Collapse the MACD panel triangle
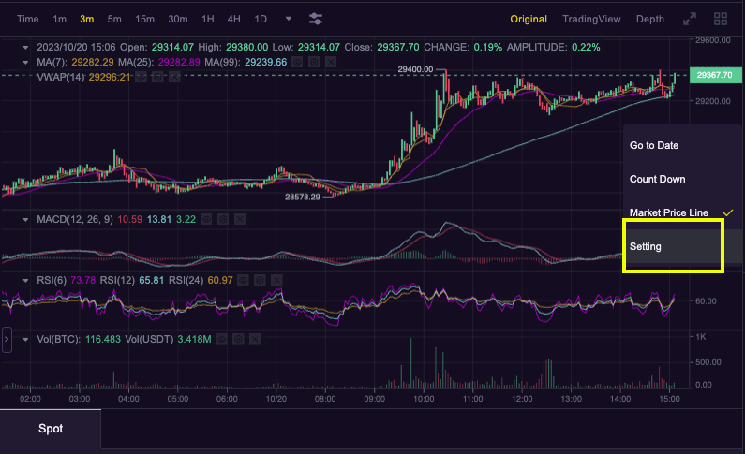The height and width of the screenshot is (454, 745). (27, 219)
